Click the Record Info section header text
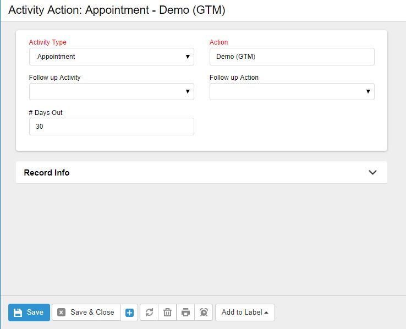The width and height of the screenshot is (406, 329). tap(47, 173)
